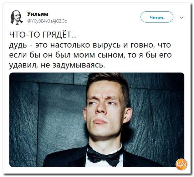Click the tweet line ending не задумываясь
This screenshot has height=177, width=194.
tap(57, 65)
